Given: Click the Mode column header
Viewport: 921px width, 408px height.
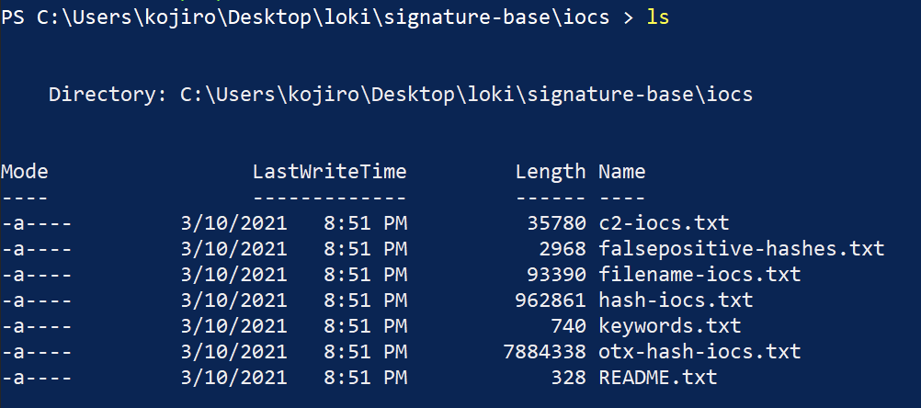Looking at the screenshot, I should (25, 171).
